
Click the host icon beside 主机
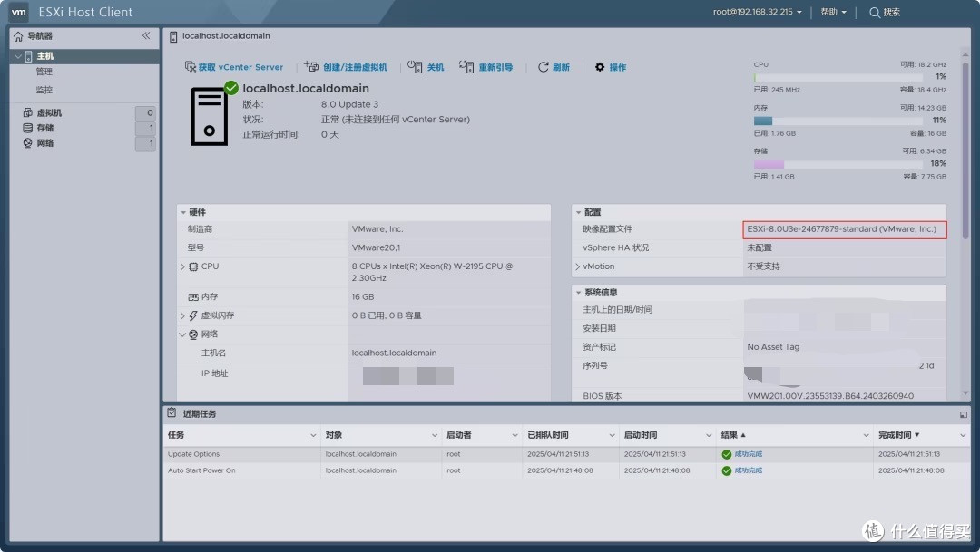[28, 56]
